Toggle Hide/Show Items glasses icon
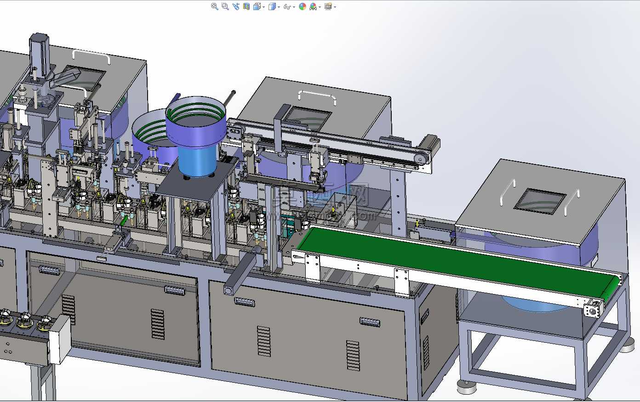Viewport: 640px width, 402px height. tap(287, 6)
